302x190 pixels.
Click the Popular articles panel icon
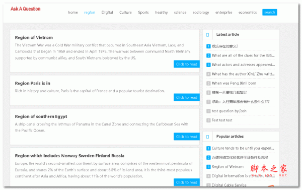click(x=207, y=137)
